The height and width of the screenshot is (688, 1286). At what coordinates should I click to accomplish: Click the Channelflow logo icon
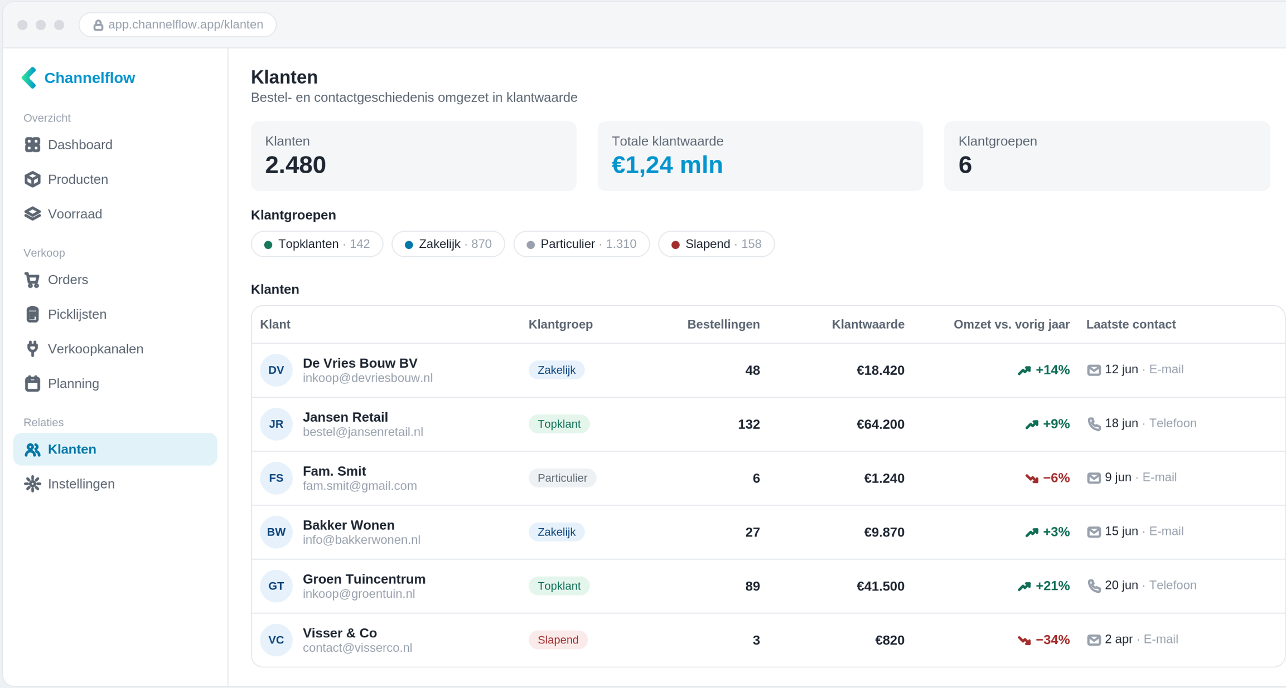pos(29,77)
